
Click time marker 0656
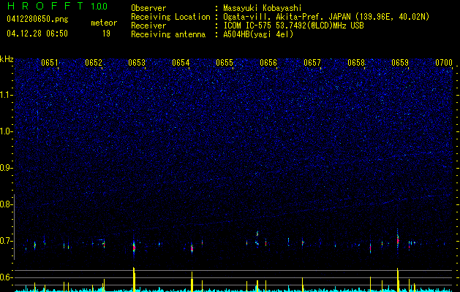click(268, 63)
